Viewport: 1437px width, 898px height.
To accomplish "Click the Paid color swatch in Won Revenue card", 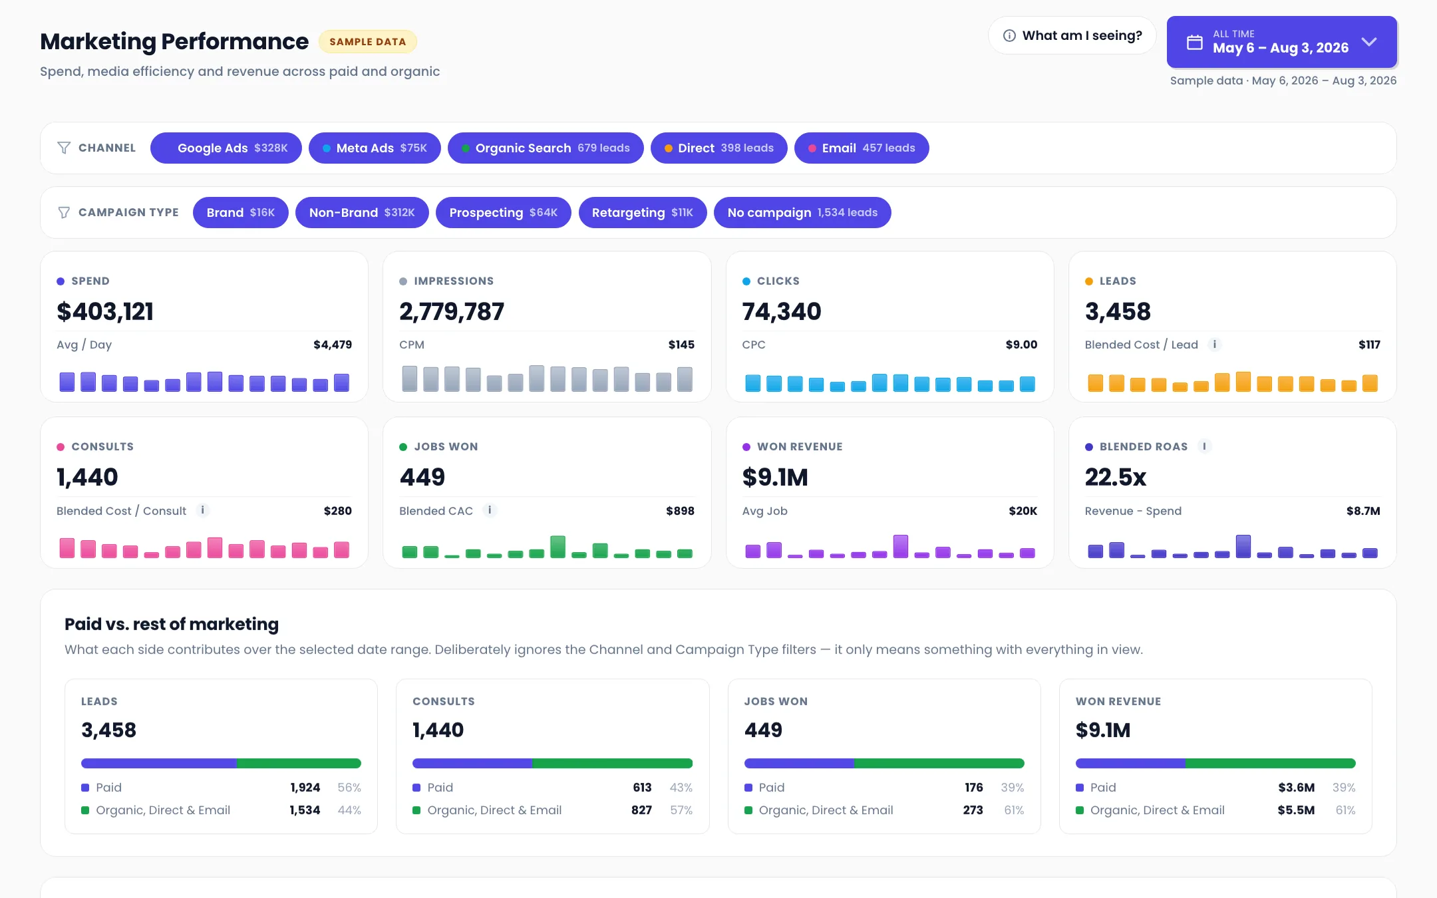I will click(x=1080, y=788).
